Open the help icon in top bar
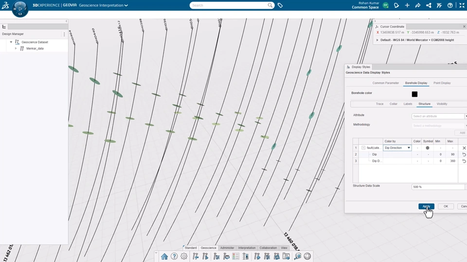Screen dimensions: 467x262 [x=450, y=5]
